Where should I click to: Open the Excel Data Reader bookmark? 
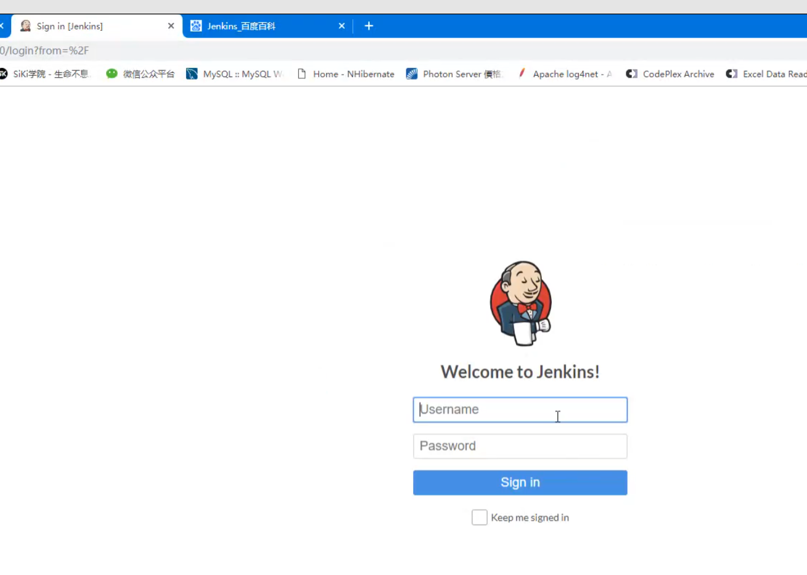tap(766, 74)
